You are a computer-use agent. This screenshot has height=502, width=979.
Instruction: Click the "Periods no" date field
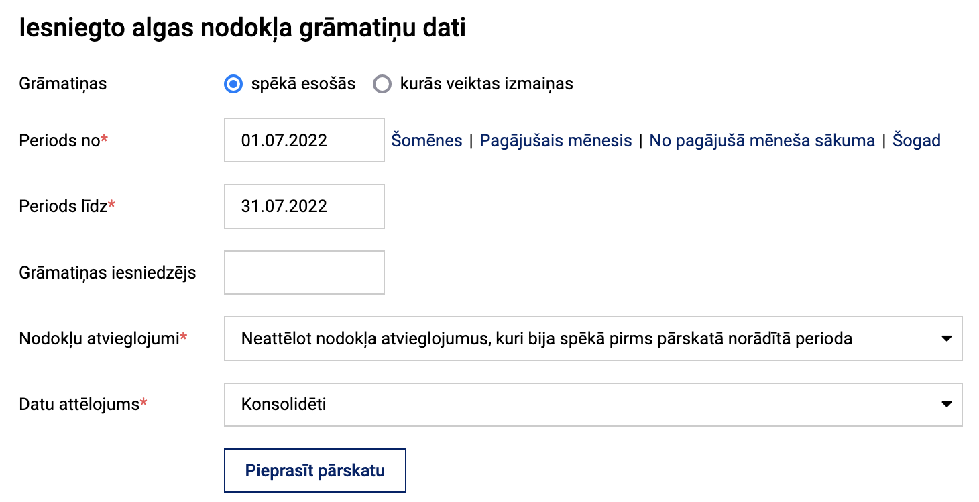click(x=304, y=140)
